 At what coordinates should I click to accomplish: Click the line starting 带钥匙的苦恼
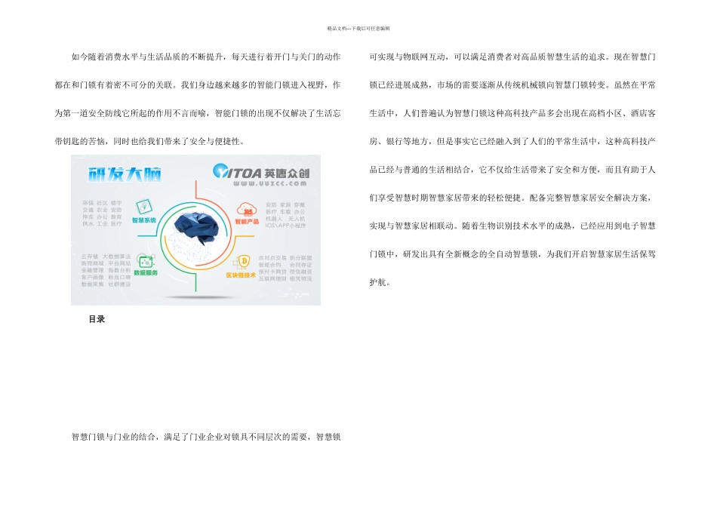coord(150,141)
